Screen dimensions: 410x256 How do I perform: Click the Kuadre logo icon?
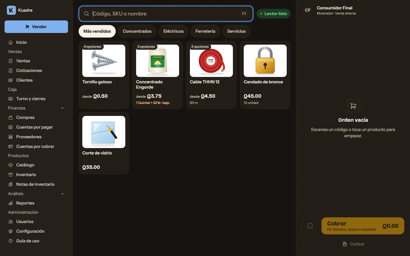click(x=11, y=10)
